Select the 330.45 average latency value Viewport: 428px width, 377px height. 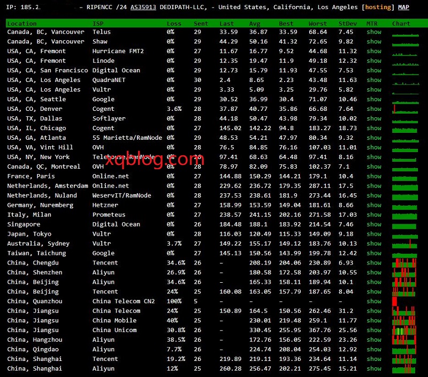(x=260, y=330)
